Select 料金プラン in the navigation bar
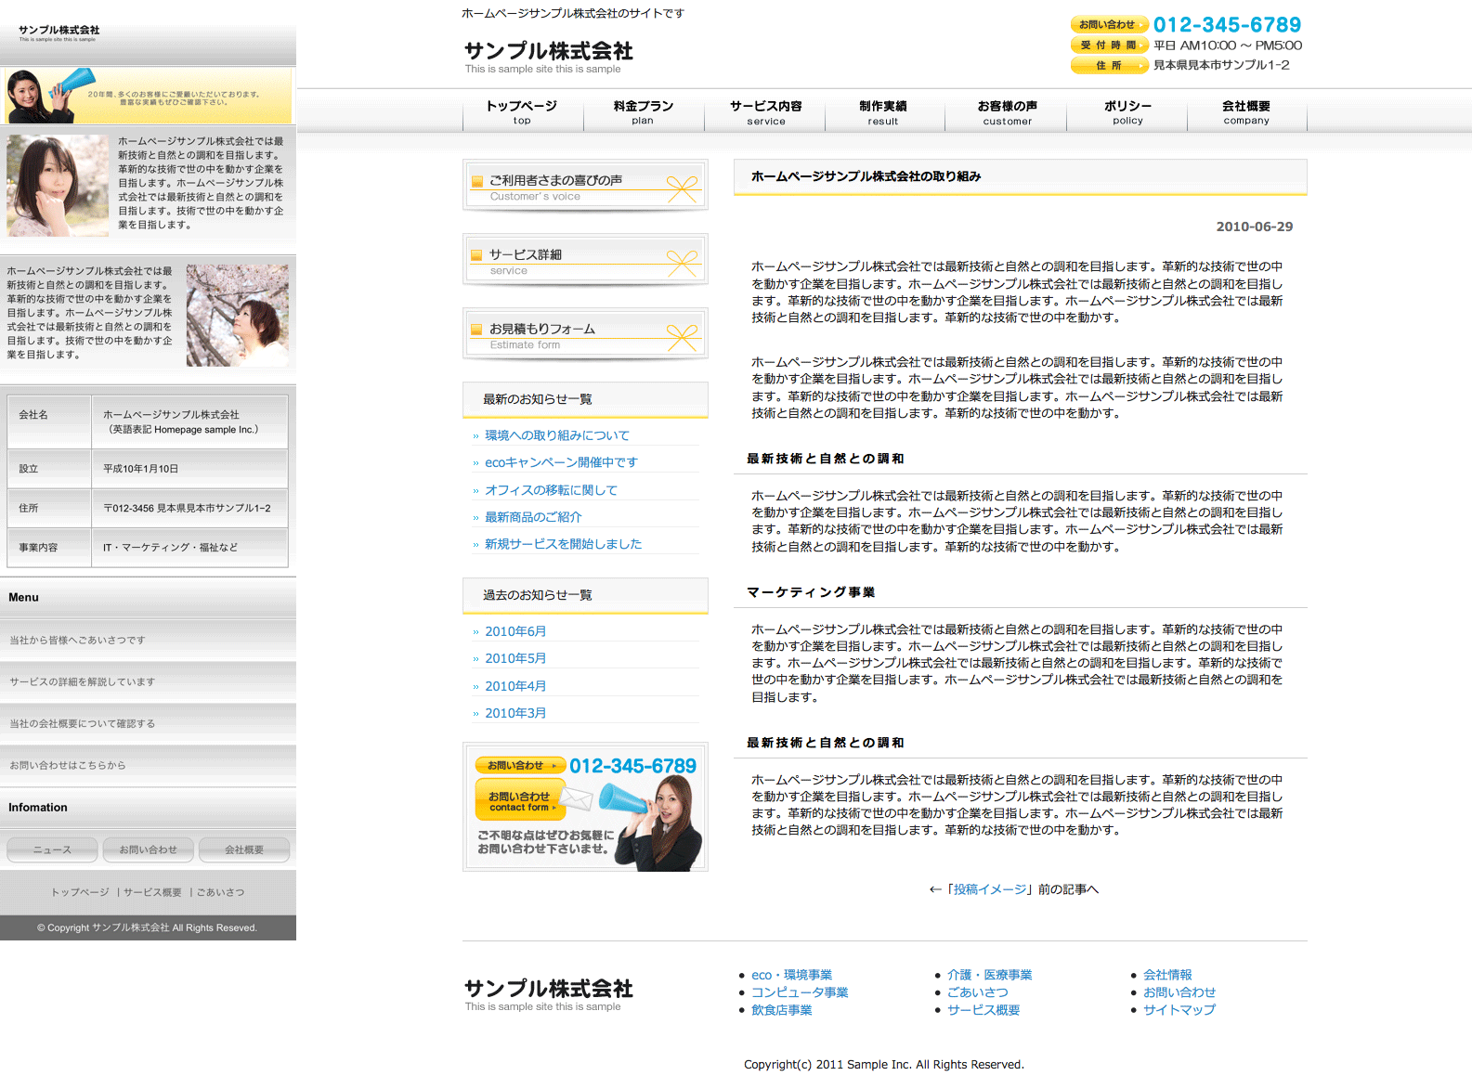 point(643,112)
